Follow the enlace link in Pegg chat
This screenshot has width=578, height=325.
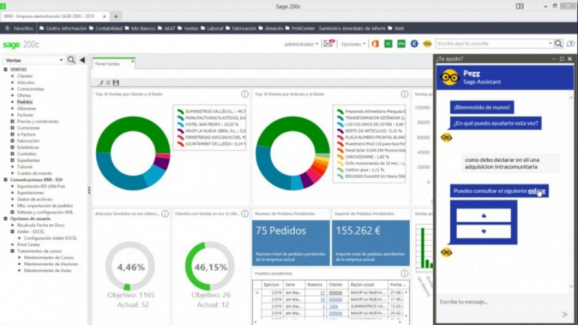[x=536, y=190]
